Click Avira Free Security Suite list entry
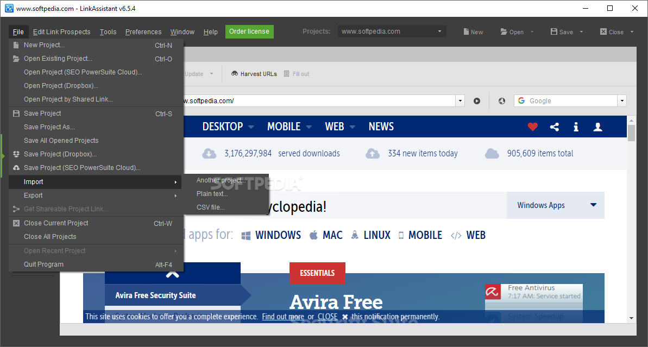The image size is (648, 347). tap(172, 295)
